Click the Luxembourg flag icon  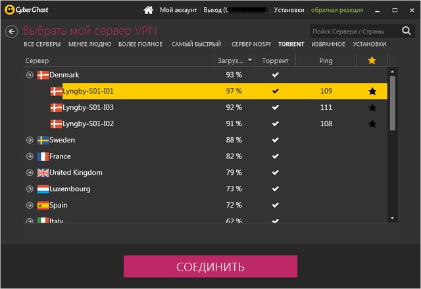point(43,189)
